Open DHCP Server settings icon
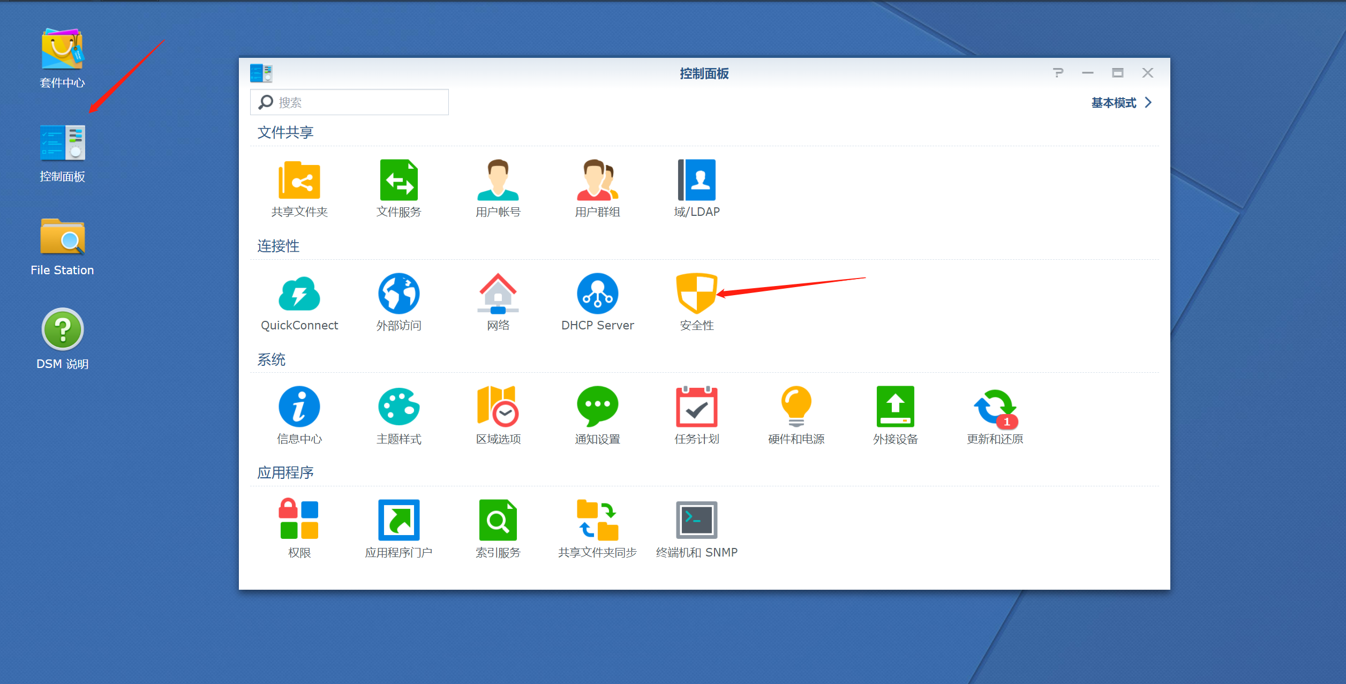 point(597,294)
